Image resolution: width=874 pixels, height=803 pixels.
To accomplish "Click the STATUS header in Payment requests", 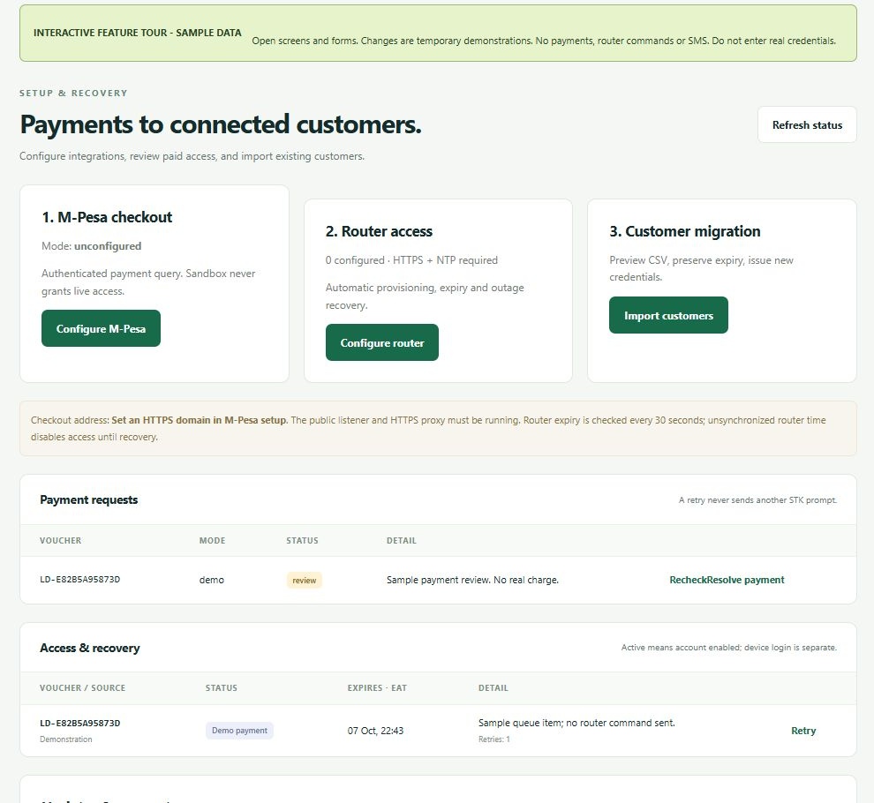I will tap(302, 541).
